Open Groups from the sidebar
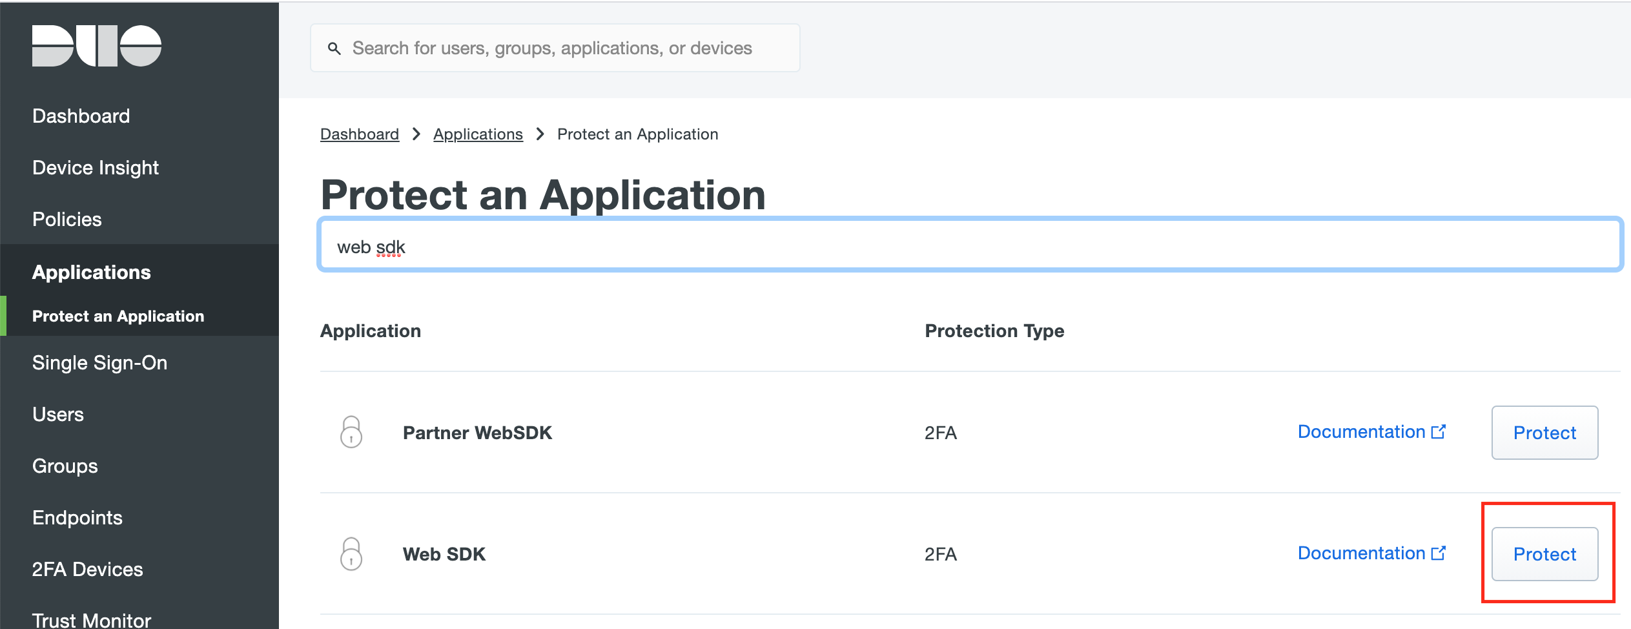1631x629 pixels. point(65,466)
